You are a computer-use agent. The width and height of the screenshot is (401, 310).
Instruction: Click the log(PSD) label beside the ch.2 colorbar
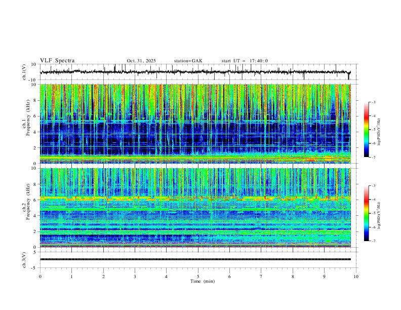[379, 216]
